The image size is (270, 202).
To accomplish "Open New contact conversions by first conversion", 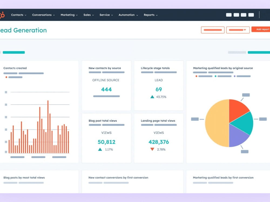I will tap(118, 177).
